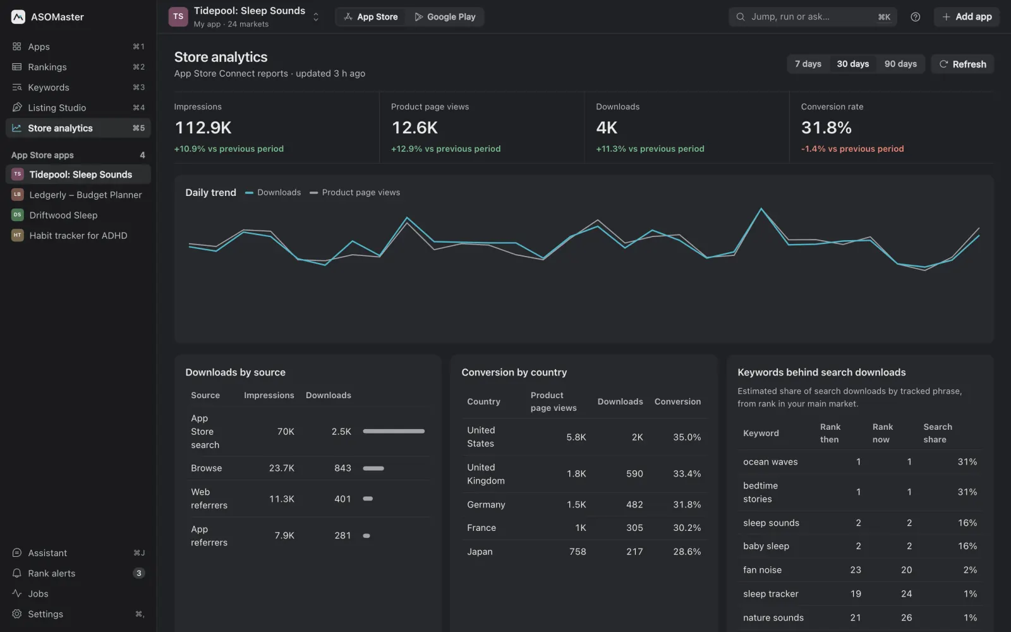Image resolution: width=1011 pixels, height=632 pixels.
Task: Select the 7 days range
Action: (808, 64)
